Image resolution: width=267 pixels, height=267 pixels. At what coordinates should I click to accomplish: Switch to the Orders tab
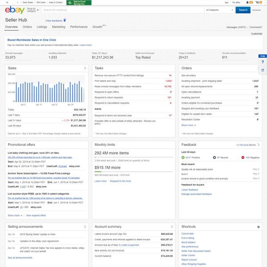[27, 27]
